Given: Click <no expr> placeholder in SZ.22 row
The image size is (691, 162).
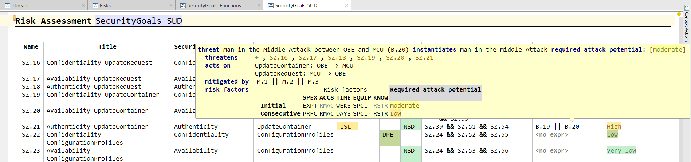Looking at the screenshot, I should tap(552, 134).
